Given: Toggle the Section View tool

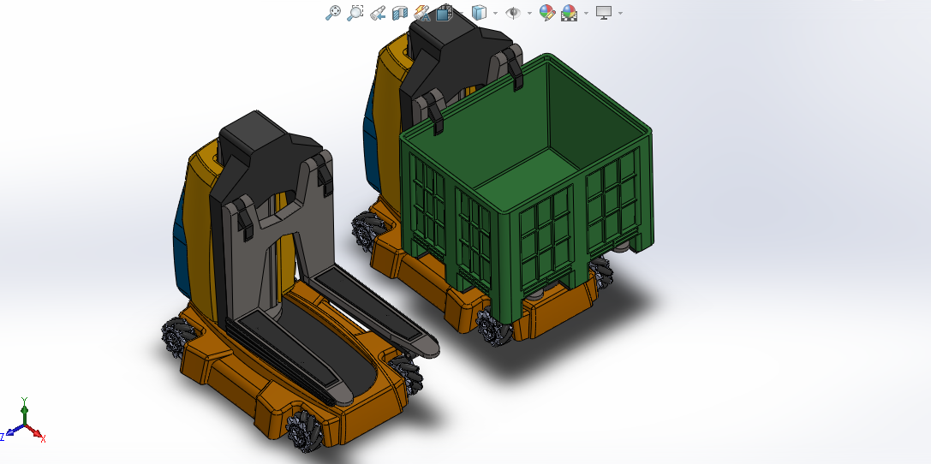Looking at the screenshot, I should [x=399, y=13].
